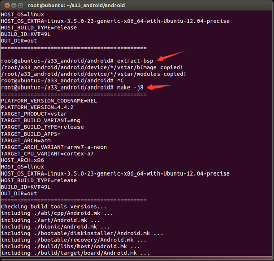The image size is (274, 261).
Task: Click TARGET_PRODUCT=vstar line
Action: [x=34, y=114]
